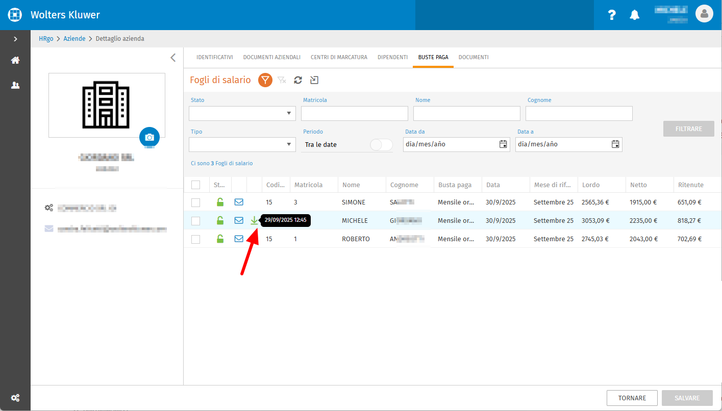Switch to the Identificativi tab
Screen dimensions: 722x411
[x=215, y=57]
